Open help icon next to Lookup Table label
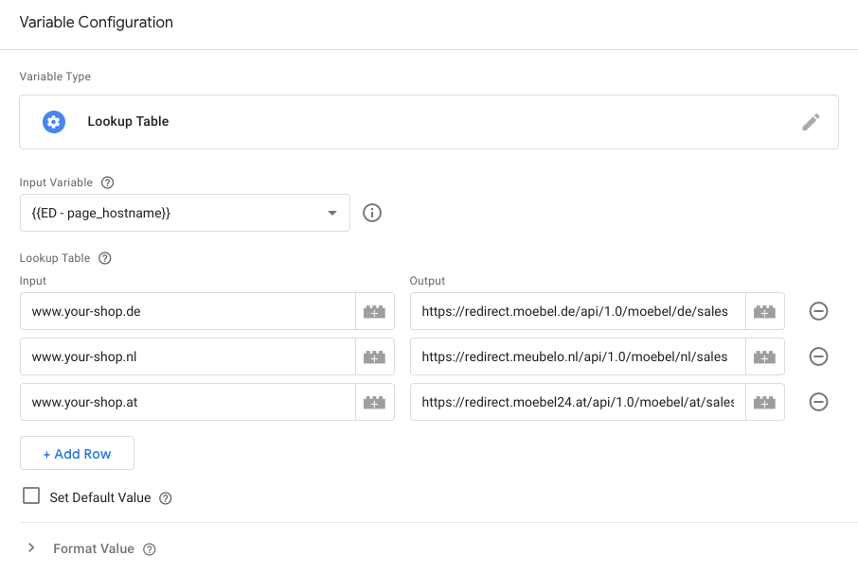Screen dimensions: 858x573 [x=105, y=258]
